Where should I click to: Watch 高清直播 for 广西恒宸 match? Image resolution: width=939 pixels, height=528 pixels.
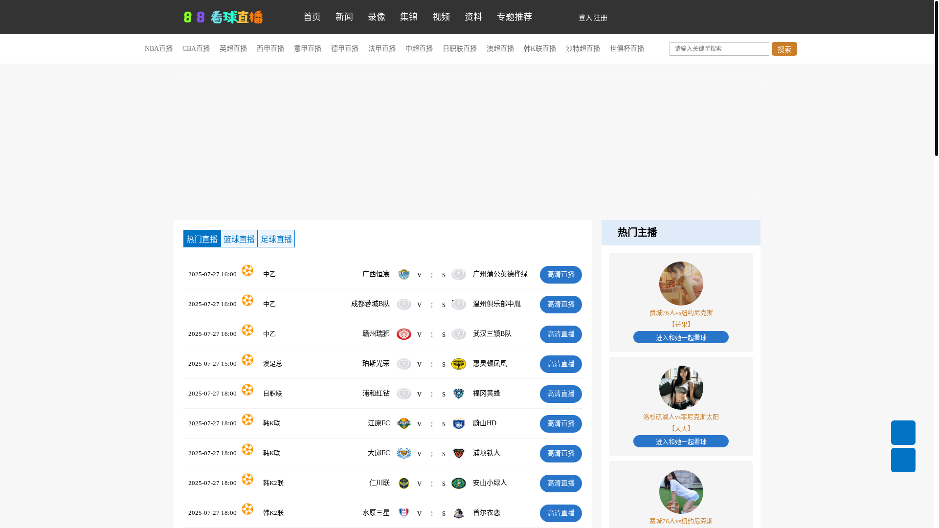coord(561,275)
